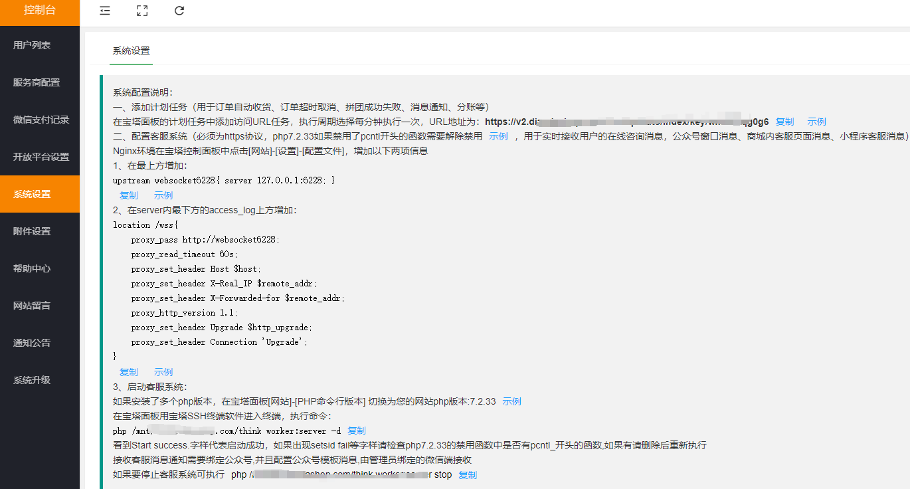Viewport: 910px width, 489px height.
Task: Click the refresh icon in the top bar
Action: pyautogui.click(x=179, y=11)
